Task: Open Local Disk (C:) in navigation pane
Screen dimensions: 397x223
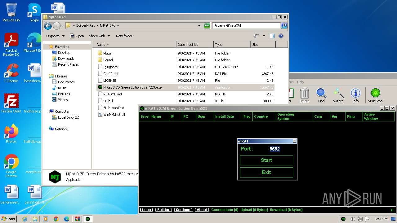Action: (68, 117)
